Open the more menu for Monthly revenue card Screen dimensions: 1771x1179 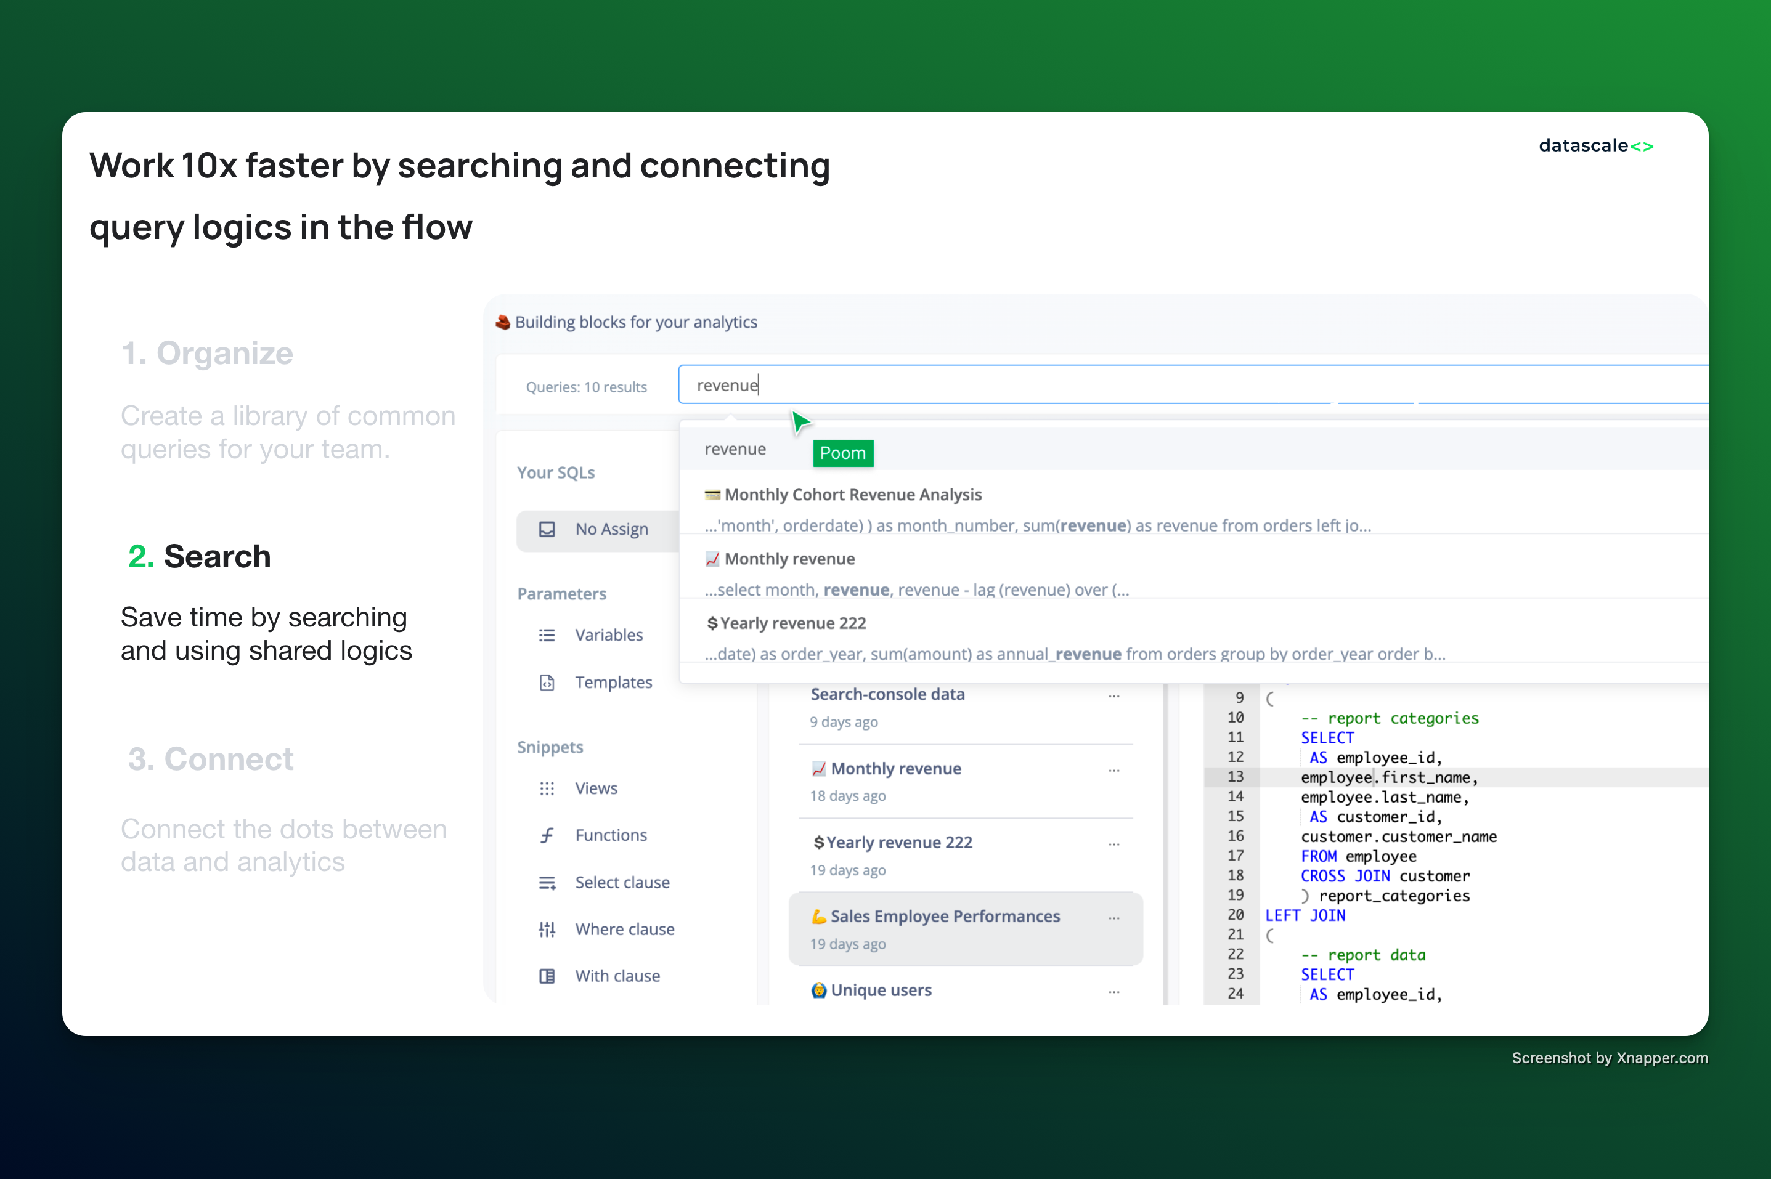pyautogui.click(x=1113, y=770)
